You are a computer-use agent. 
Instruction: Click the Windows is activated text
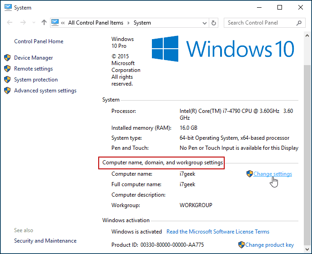[136, 232]
